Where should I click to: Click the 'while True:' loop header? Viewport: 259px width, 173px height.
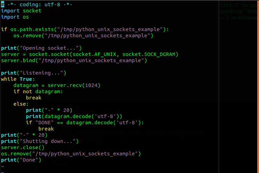pos(18,79)
